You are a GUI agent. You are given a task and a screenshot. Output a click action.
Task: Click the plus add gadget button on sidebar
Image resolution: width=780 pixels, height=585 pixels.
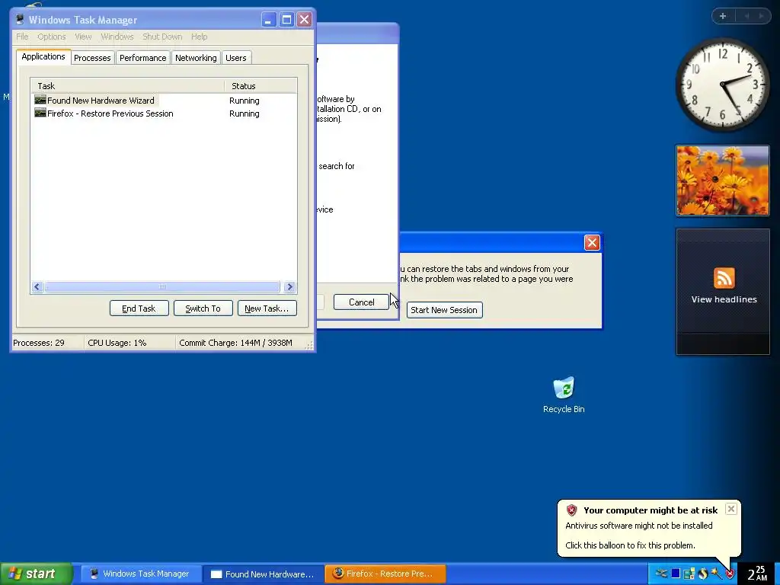click(723, 16)
